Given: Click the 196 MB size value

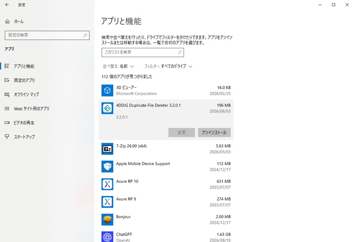Looking at the screenshot, I should pyautogui.click(x=224, y=105).
